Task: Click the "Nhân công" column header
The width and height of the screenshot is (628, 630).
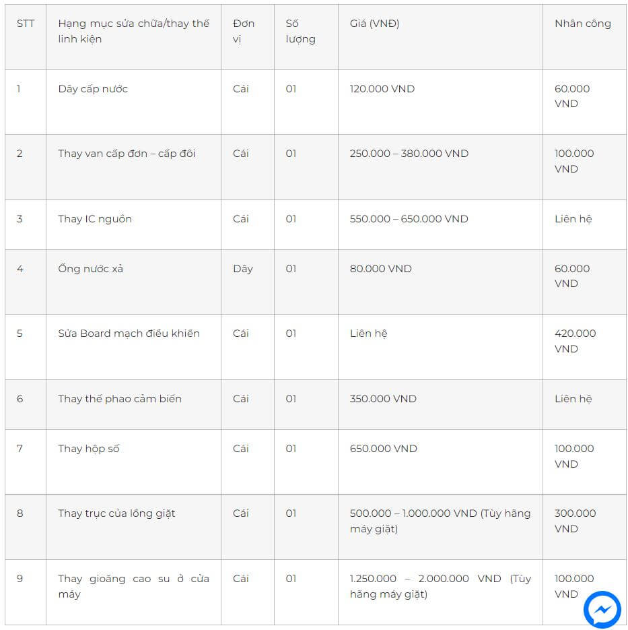Action: (582, 24)
